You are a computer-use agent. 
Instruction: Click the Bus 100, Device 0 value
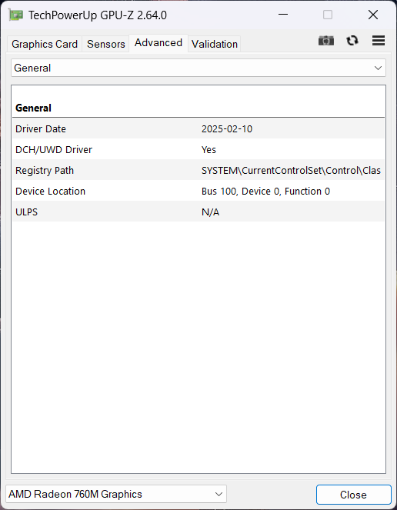tap(265, 192)
